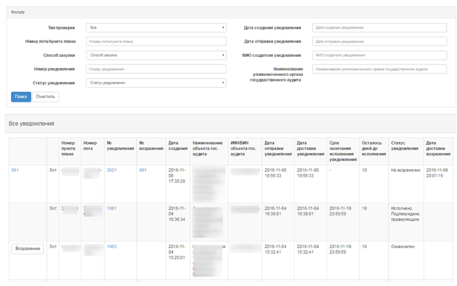Open objection number 881 link
The width and height of the screenshot is (457, 286).
tap(143, 170)
